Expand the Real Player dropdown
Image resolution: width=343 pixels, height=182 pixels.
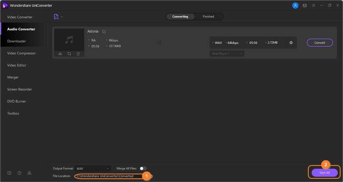tap(227, 54)
